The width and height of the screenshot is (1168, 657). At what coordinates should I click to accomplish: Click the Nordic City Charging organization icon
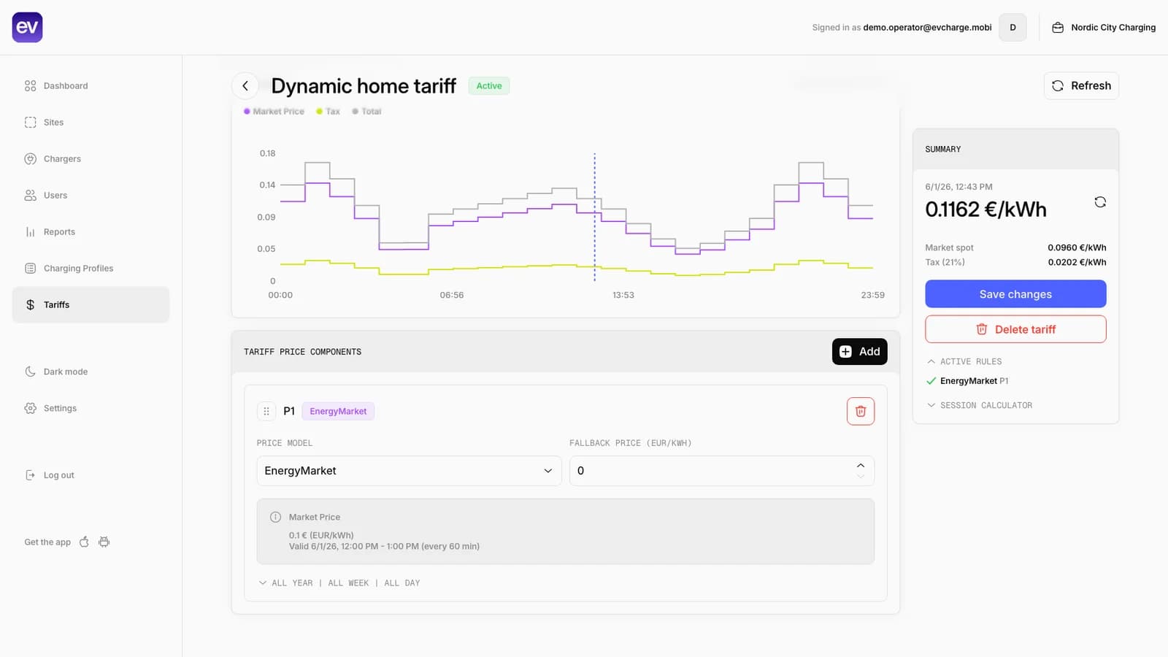click(x=1058, y=27)
